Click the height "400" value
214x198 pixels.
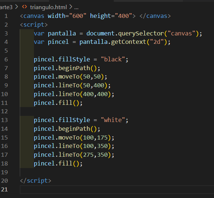tap(123, 16)
